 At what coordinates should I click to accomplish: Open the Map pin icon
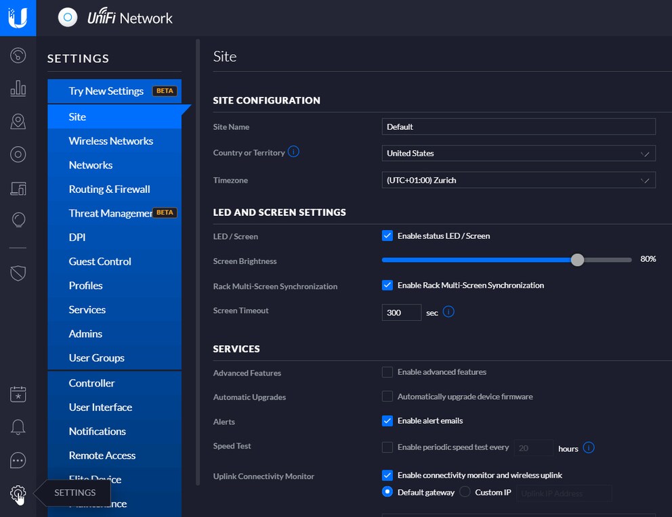18,122
